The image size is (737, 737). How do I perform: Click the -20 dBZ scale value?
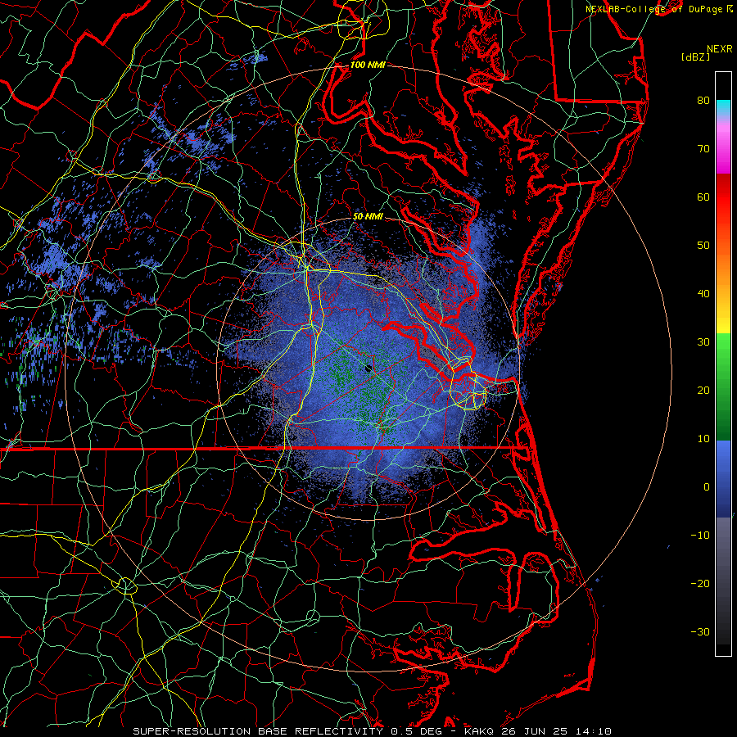tap(700, 584)
